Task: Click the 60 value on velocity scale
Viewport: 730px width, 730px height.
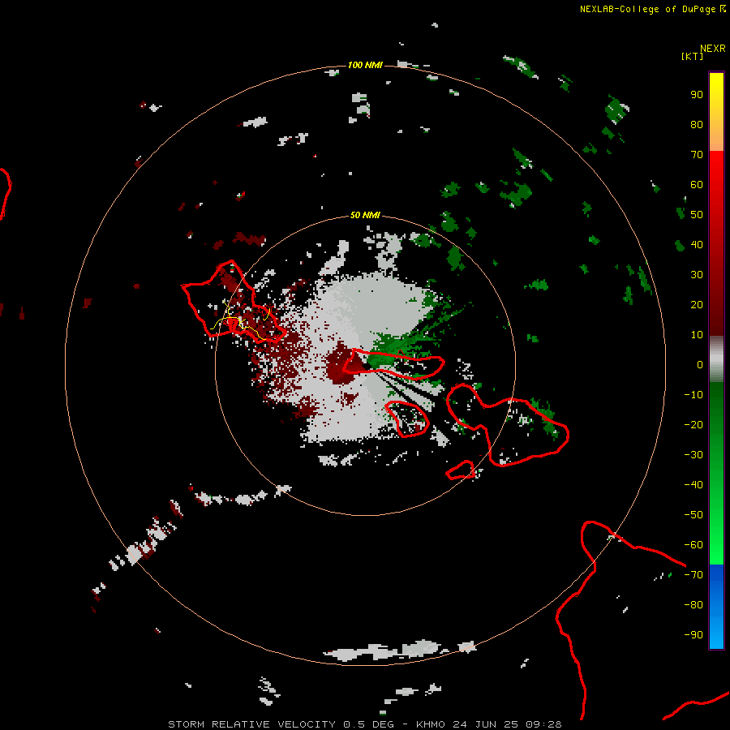Action: point(697,185)
